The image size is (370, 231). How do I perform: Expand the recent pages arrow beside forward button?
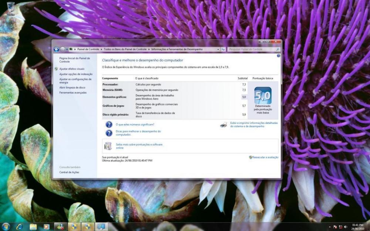[67, 49]
